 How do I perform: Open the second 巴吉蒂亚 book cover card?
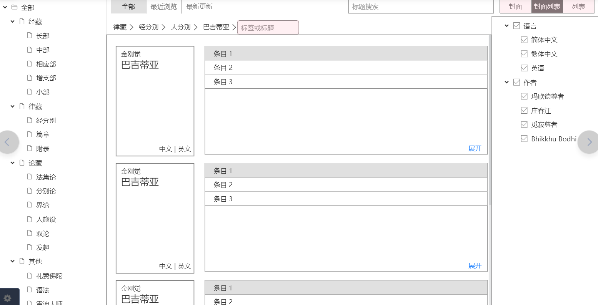coord(155,218)
